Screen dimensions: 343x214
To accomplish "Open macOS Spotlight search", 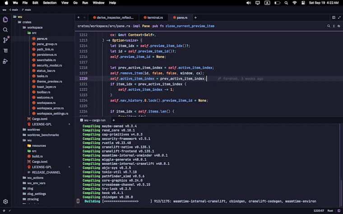I will click(286, 3).
